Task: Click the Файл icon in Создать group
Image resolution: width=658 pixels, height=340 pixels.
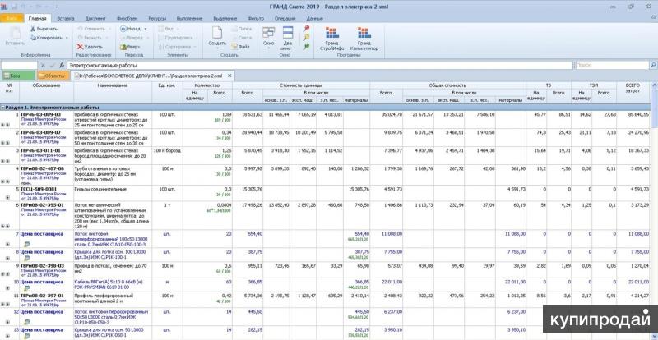Action: 234,47
